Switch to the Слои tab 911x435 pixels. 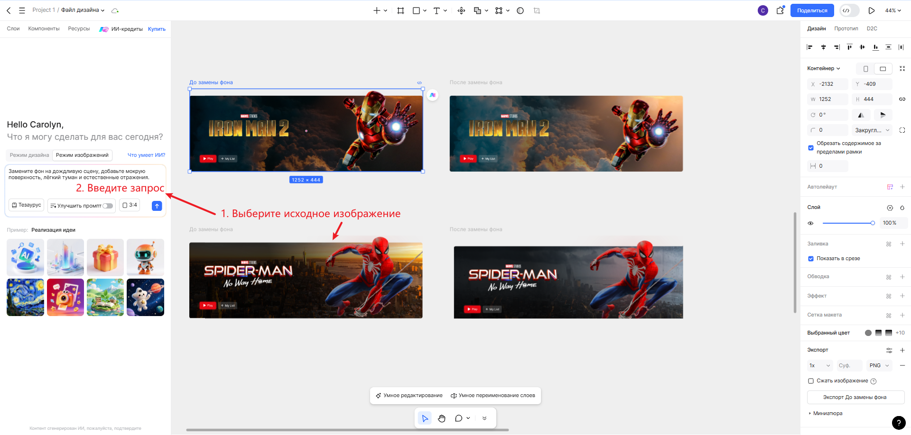(x=13, y=28)
